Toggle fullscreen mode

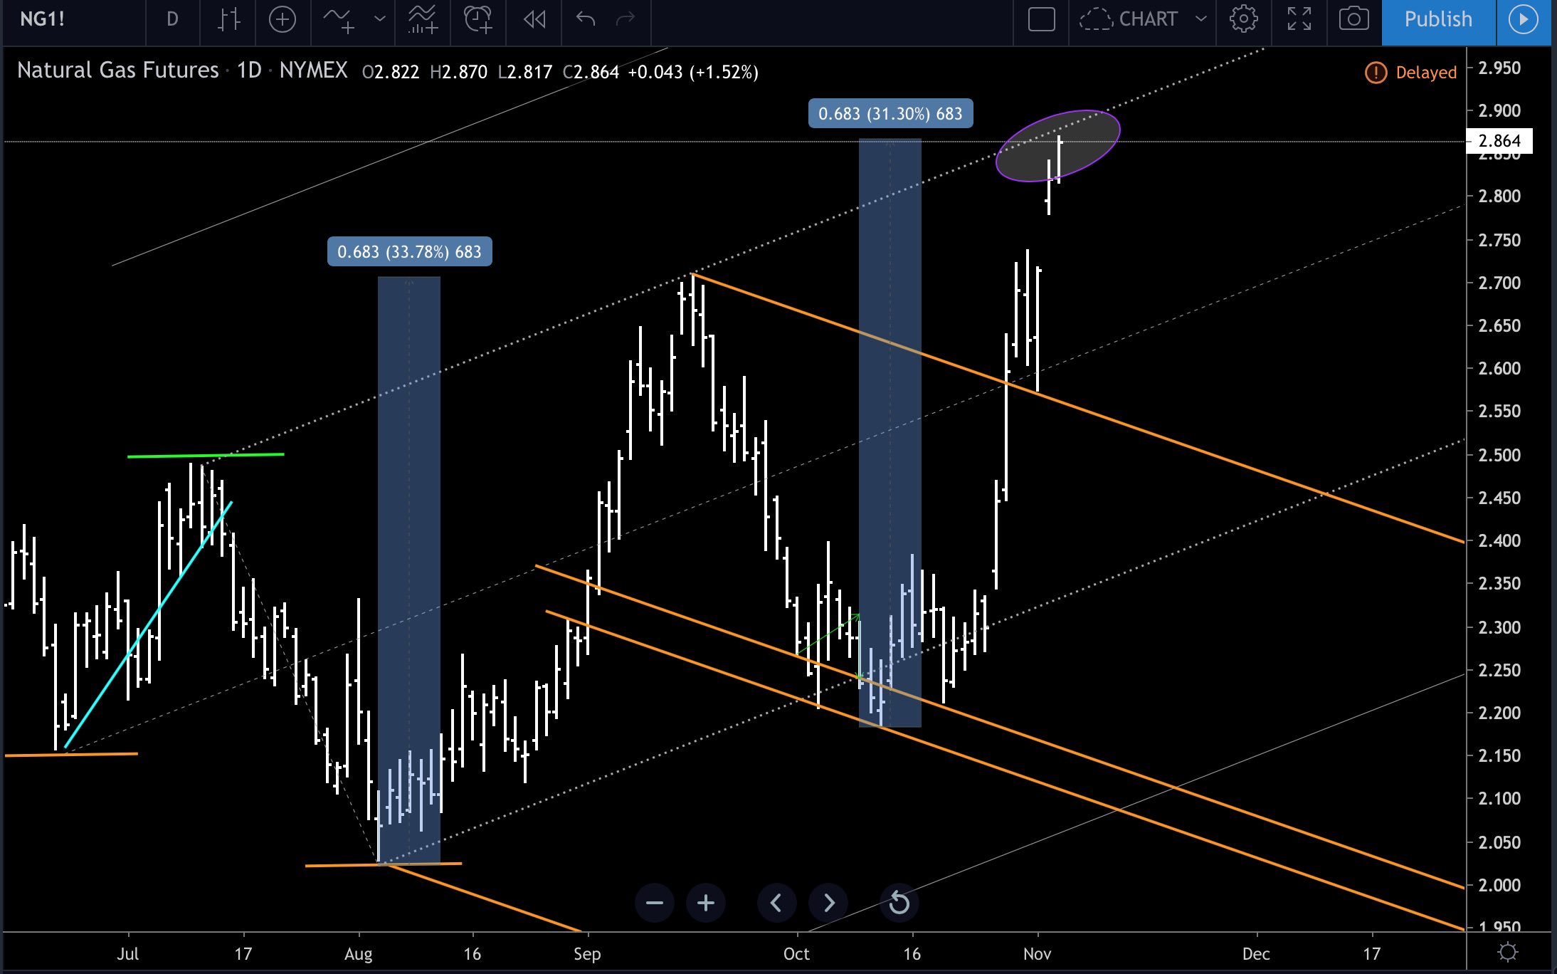[1299, 19]
